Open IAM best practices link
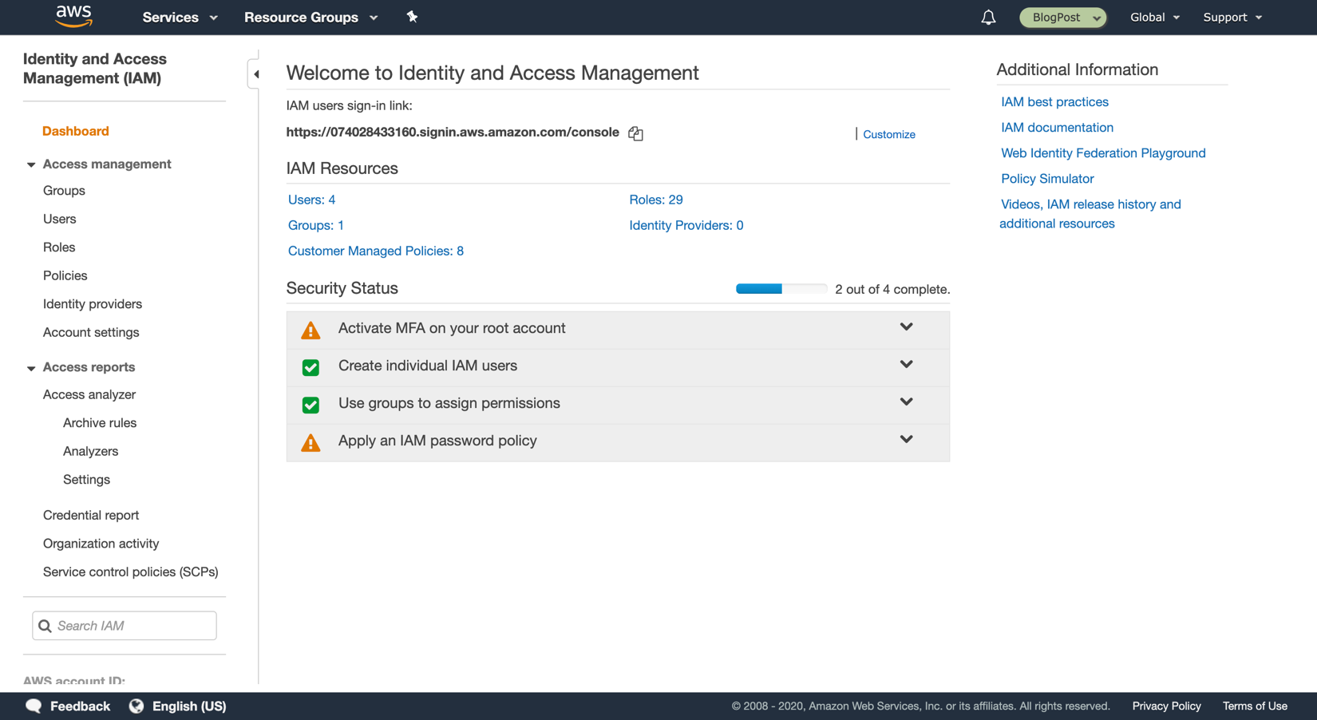 point(1054,102)
